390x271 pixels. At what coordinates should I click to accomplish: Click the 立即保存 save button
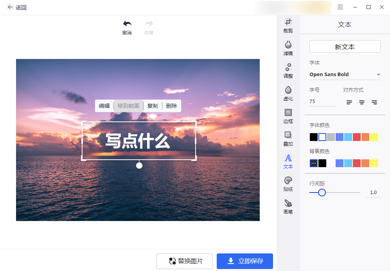(244, 261)
